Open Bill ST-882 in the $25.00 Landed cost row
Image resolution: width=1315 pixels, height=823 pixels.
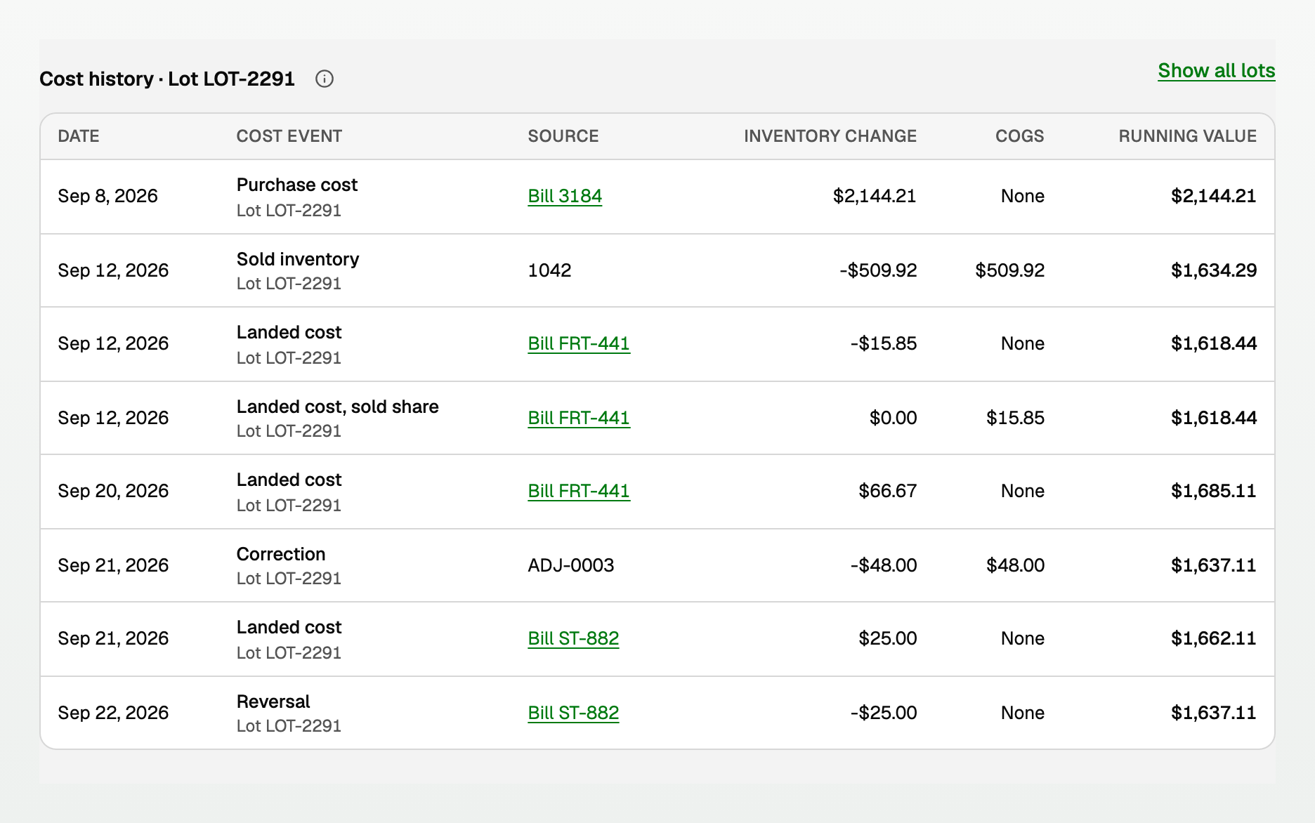pos(573,638)
